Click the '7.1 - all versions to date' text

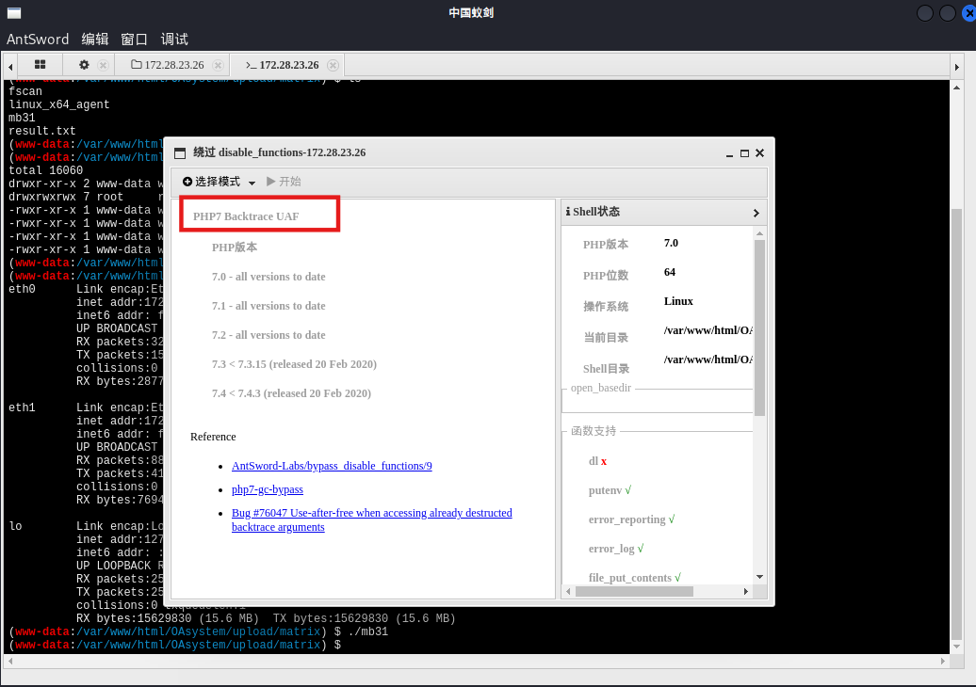click(268, 306)
